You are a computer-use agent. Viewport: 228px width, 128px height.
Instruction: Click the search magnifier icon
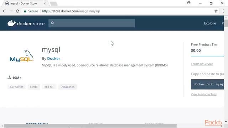tap(53, 23)
